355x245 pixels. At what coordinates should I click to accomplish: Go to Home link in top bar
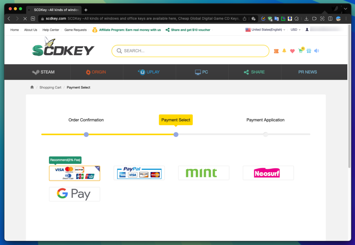click(x=14, y=30)
